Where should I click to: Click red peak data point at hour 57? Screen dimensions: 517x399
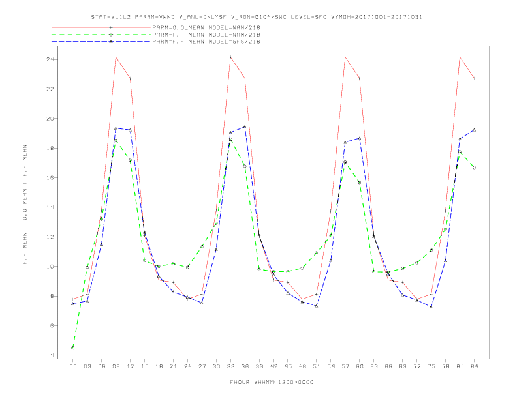click(345, 57)
